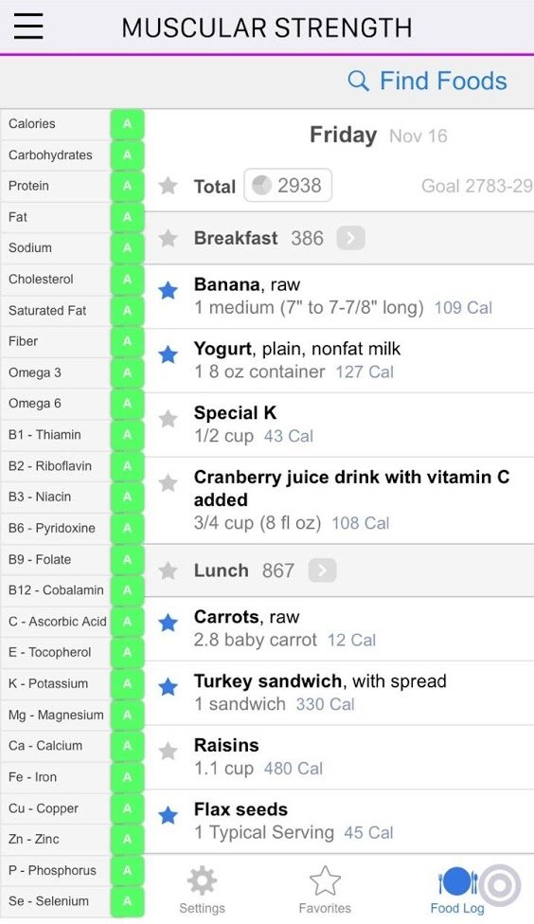The image size is (534, 924).
Task: Open Favorites star tab icon
Action: coord(325,881)
